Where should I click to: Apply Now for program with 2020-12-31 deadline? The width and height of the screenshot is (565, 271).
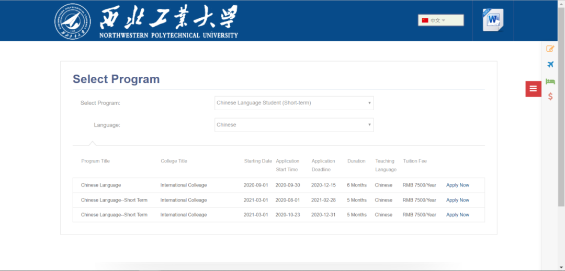coord(458,215)
